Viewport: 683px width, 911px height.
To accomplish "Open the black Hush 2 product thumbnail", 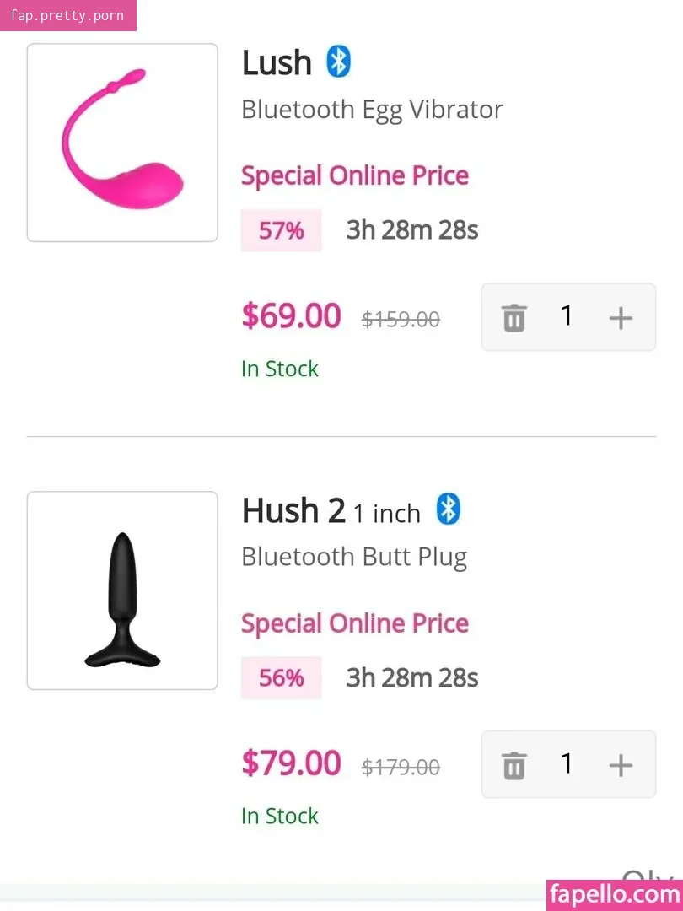I will [x=122, y=590].
